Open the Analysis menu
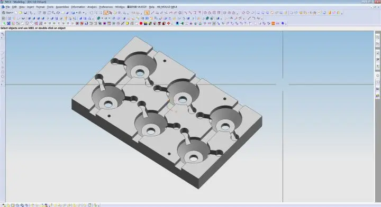 pos(92,7)
